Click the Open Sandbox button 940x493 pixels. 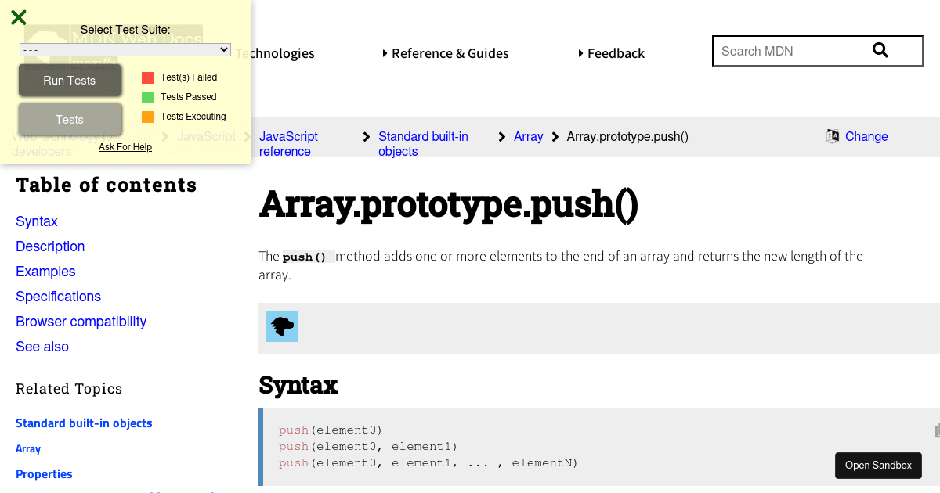coord(878,465)
